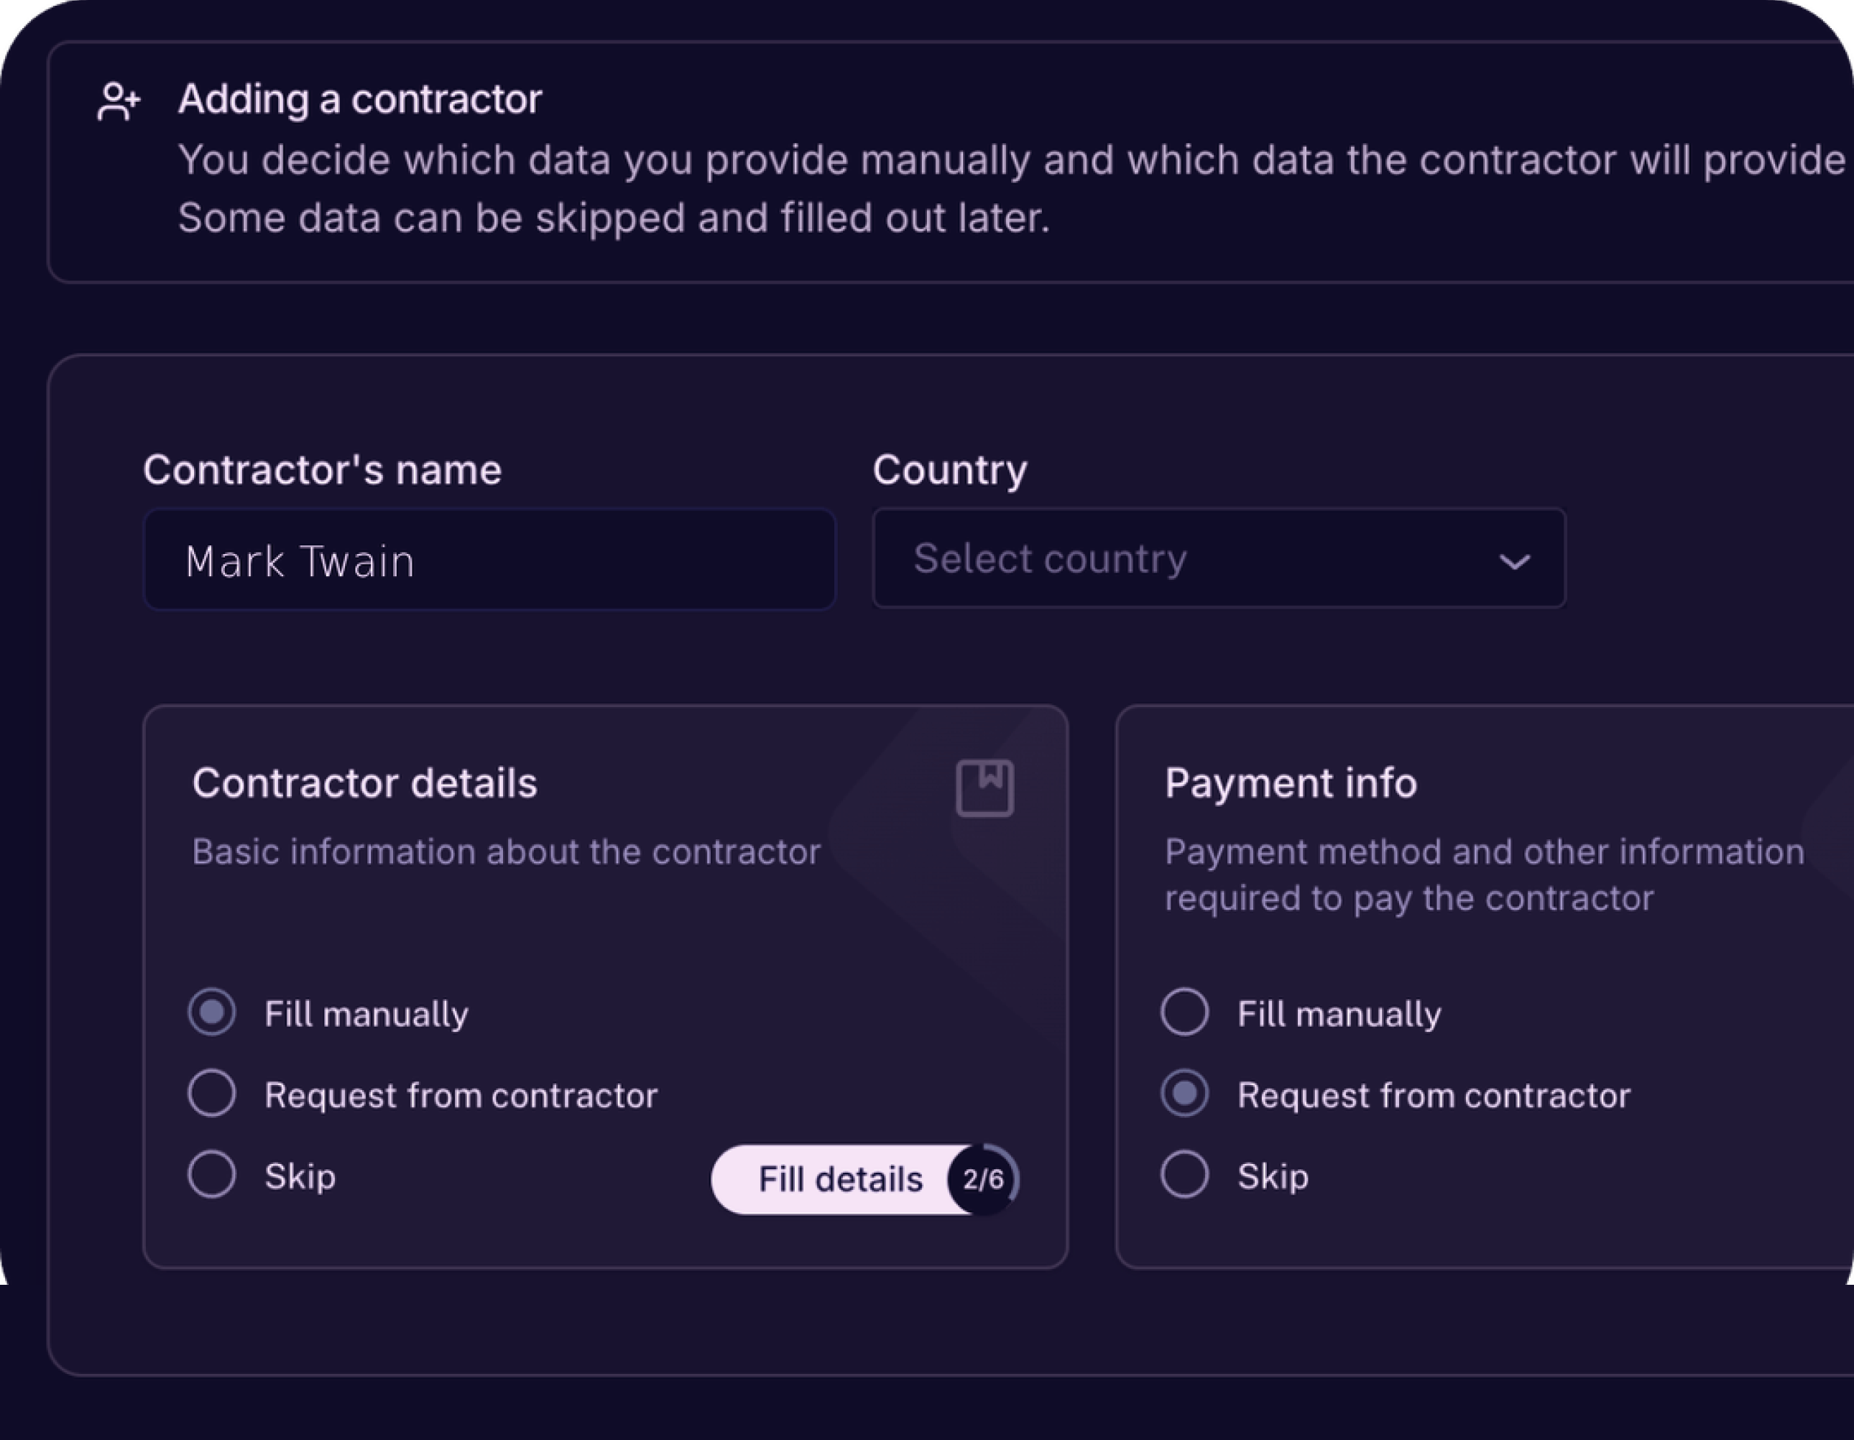Click the Adding a contractor heading

pos(360,99)
